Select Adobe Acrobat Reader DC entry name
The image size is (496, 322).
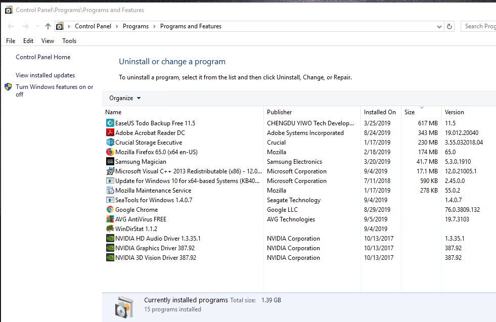(x=150, y=133)
